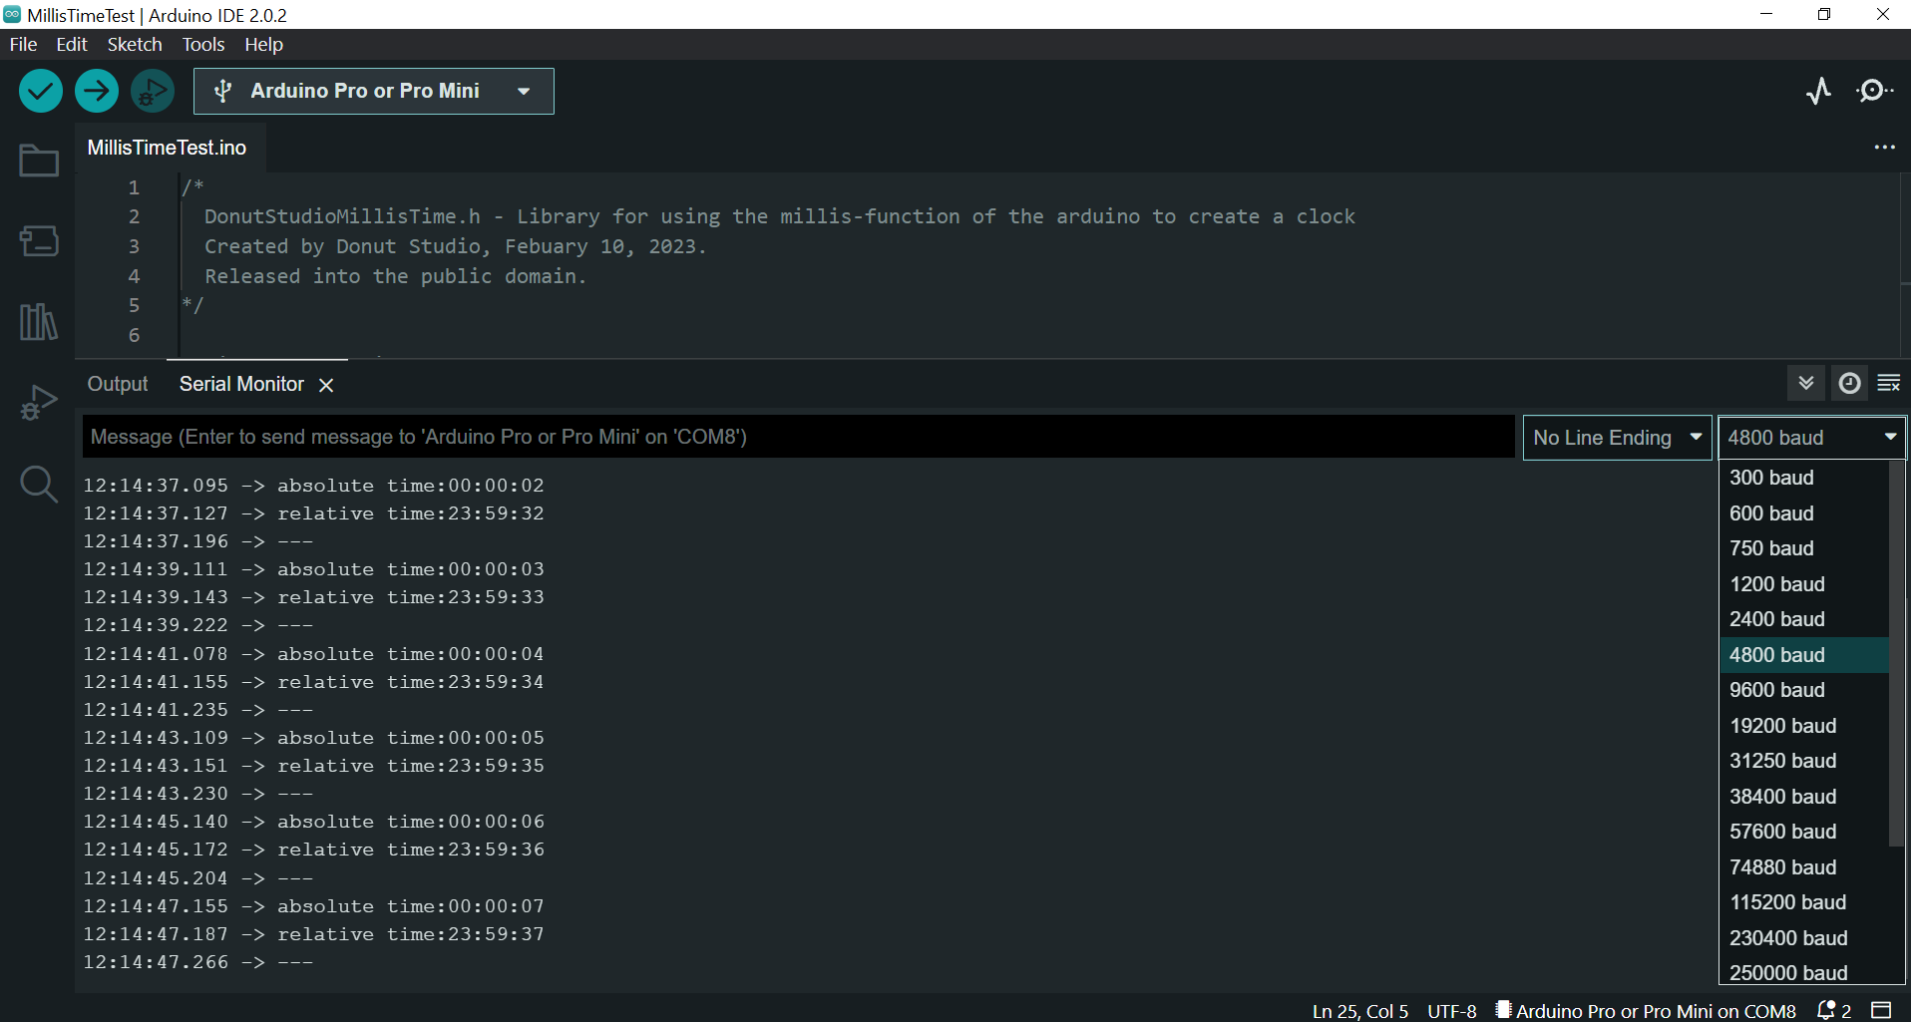
Task: Select 300 baud from the list
Action: pos(1804,478)
